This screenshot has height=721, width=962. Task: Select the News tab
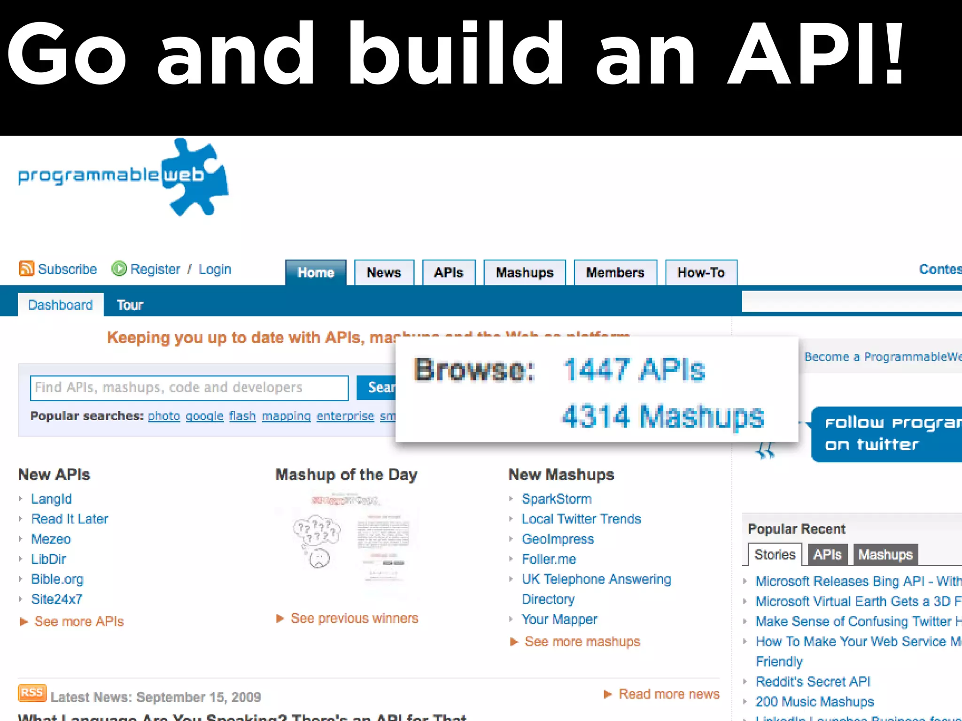point(384,272)
